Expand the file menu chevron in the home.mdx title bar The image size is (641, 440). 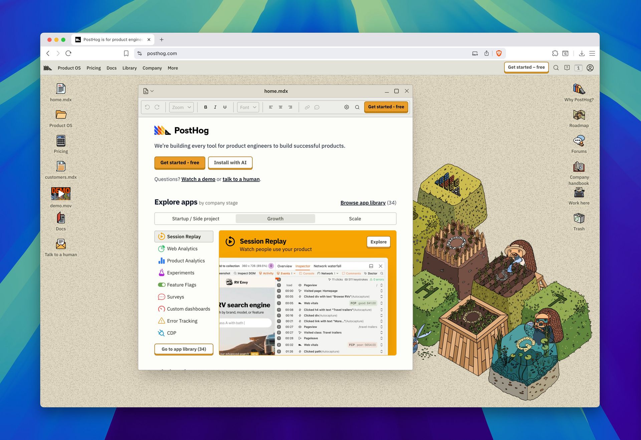click(x=152, y=91)
